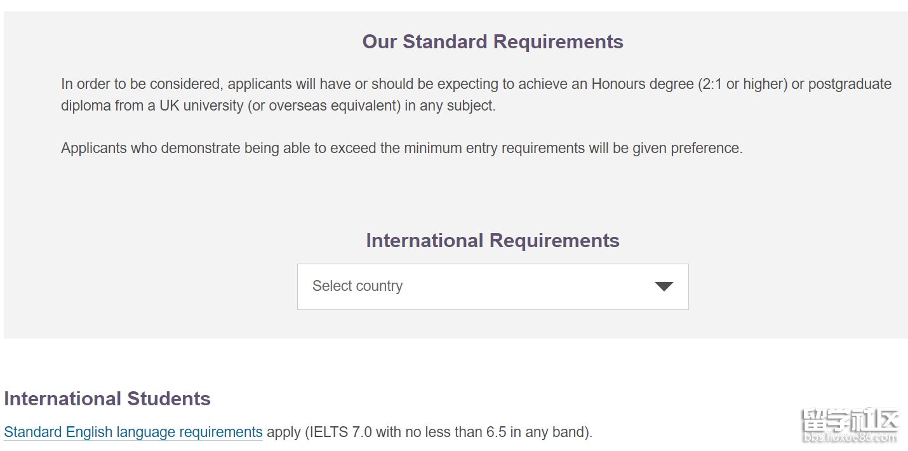Click the watermark logo in the corner
This screenshot has width=908, height=451.
click(x=850, y=421)
